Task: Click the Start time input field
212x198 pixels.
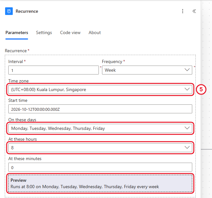Action: pos(100,109)
